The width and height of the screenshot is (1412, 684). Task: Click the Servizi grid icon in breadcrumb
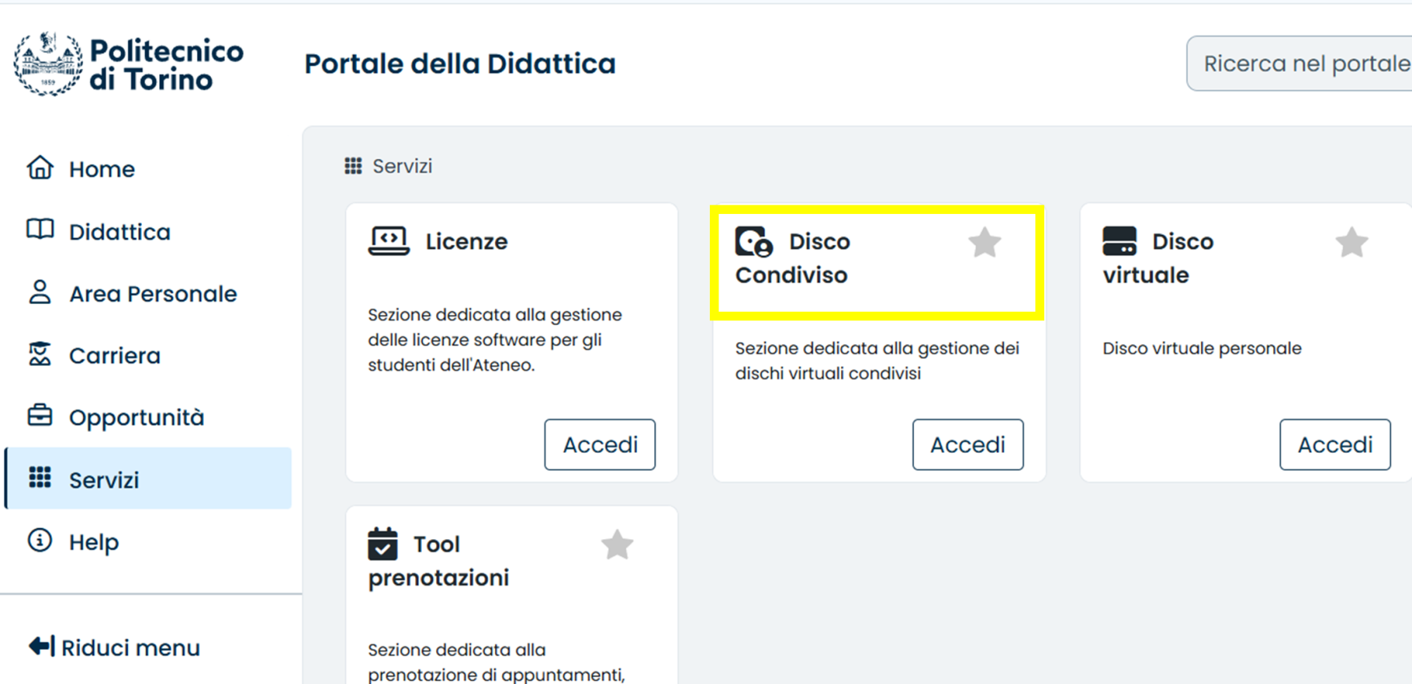coord(353,166)
